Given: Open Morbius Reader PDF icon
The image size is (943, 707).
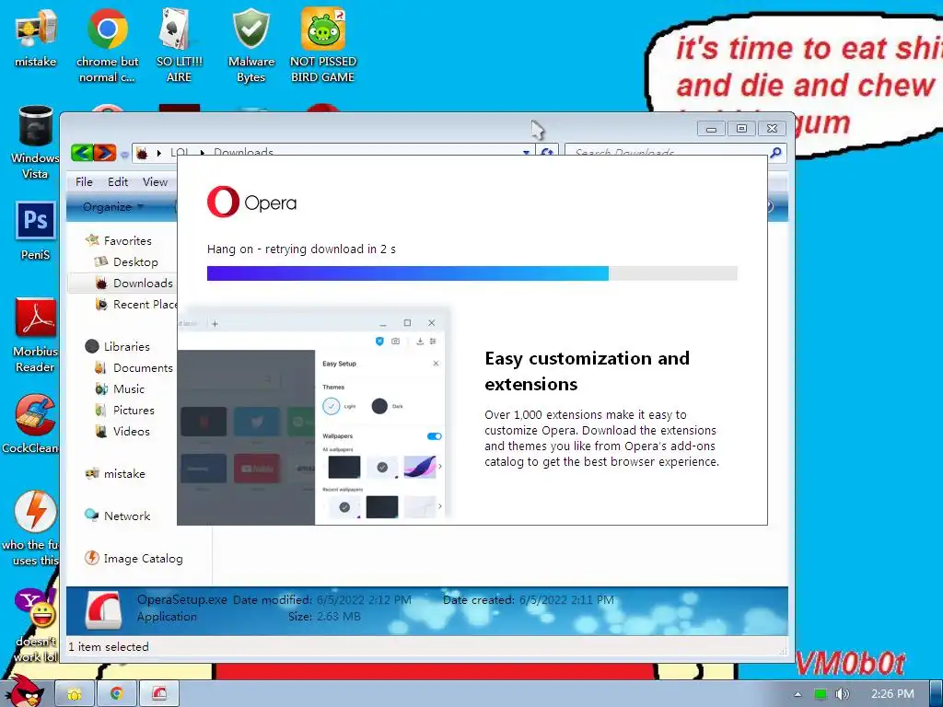Looking at the screenshot, I should (x=35, y=335).
